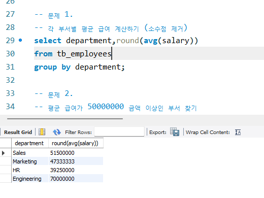The image size is (264, 198).
Task: Click the round(avg(salary)) column header
Action: [x=76, y=143]
